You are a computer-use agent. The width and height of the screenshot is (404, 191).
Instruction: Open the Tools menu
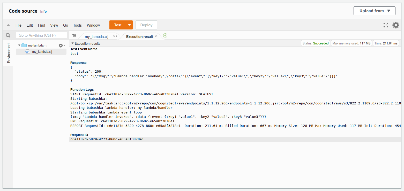point(77,25)
